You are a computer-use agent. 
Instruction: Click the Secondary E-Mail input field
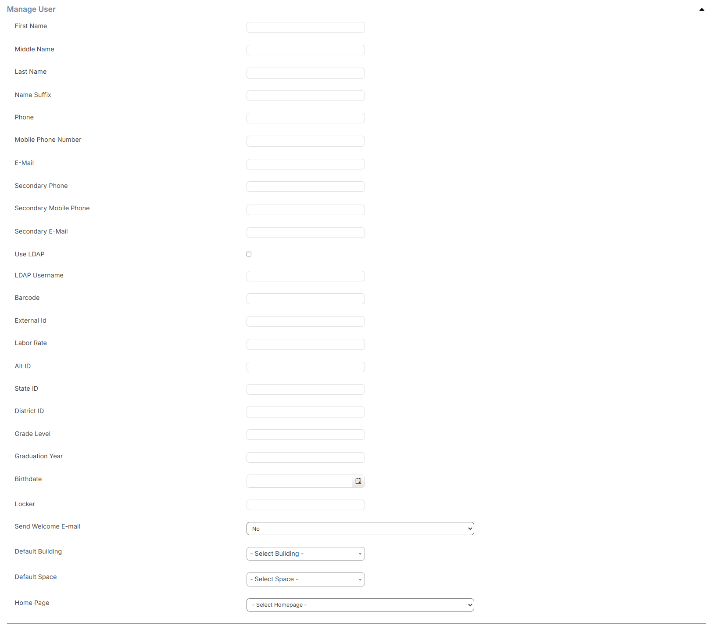pyautogui.click(x=305, y=232)
